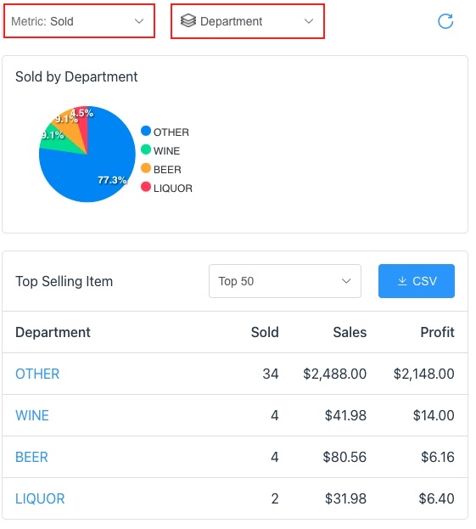Open the OTHER department link
Viewport: 476px width, 529px height.
(37, 374)
